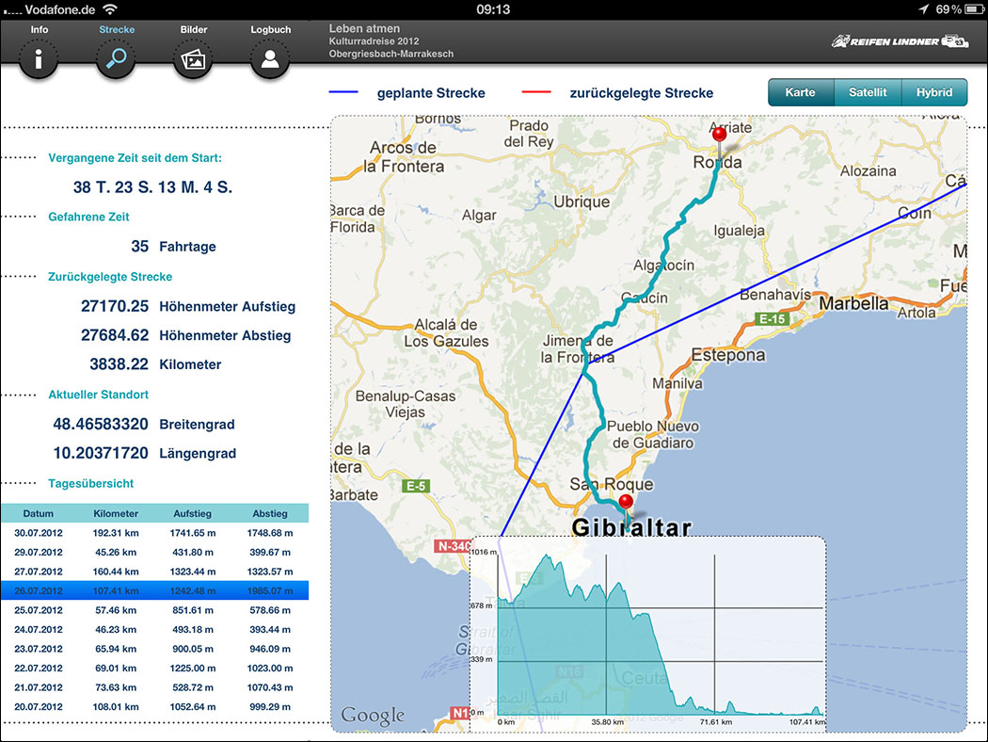Click the '35.80 km' chart axis label
988x742 pixels.
608,722
